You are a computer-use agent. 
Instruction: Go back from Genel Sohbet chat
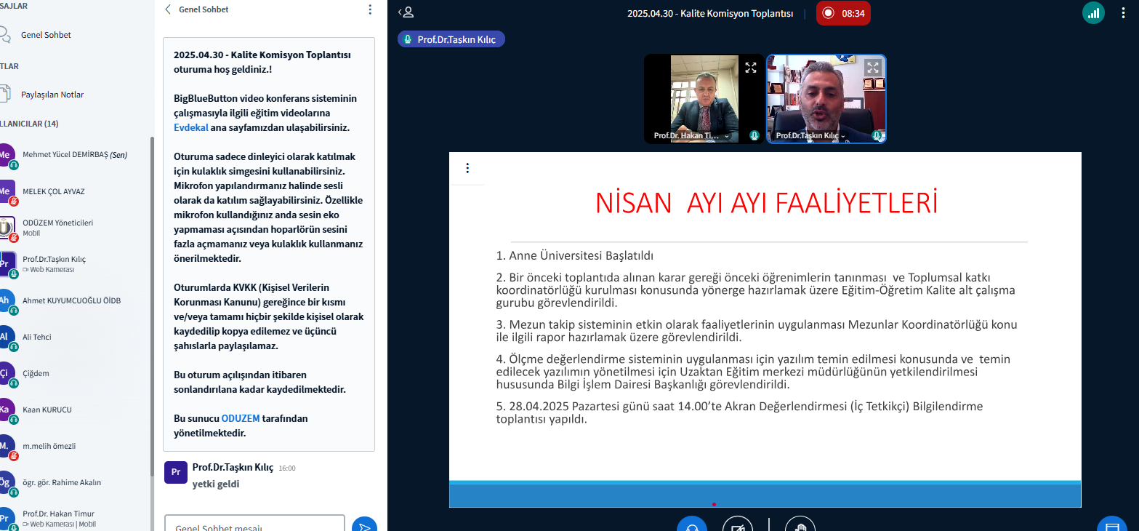pos(169,9)
